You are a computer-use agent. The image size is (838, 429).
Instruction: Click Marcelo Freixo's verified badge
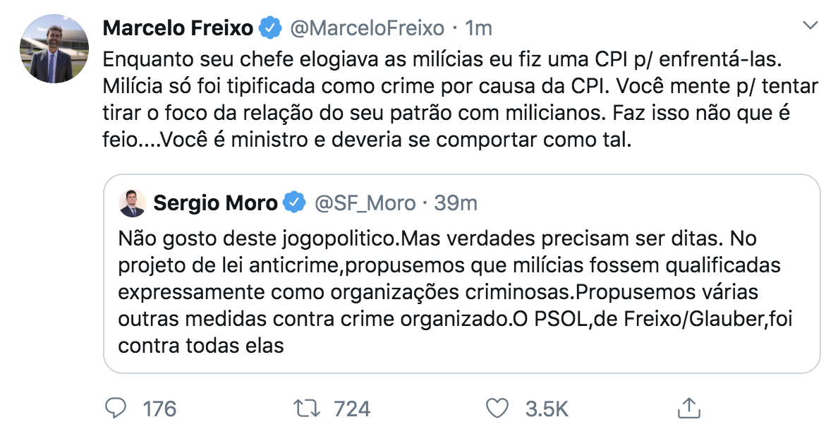pyautogui.click(x=269, y=29)
